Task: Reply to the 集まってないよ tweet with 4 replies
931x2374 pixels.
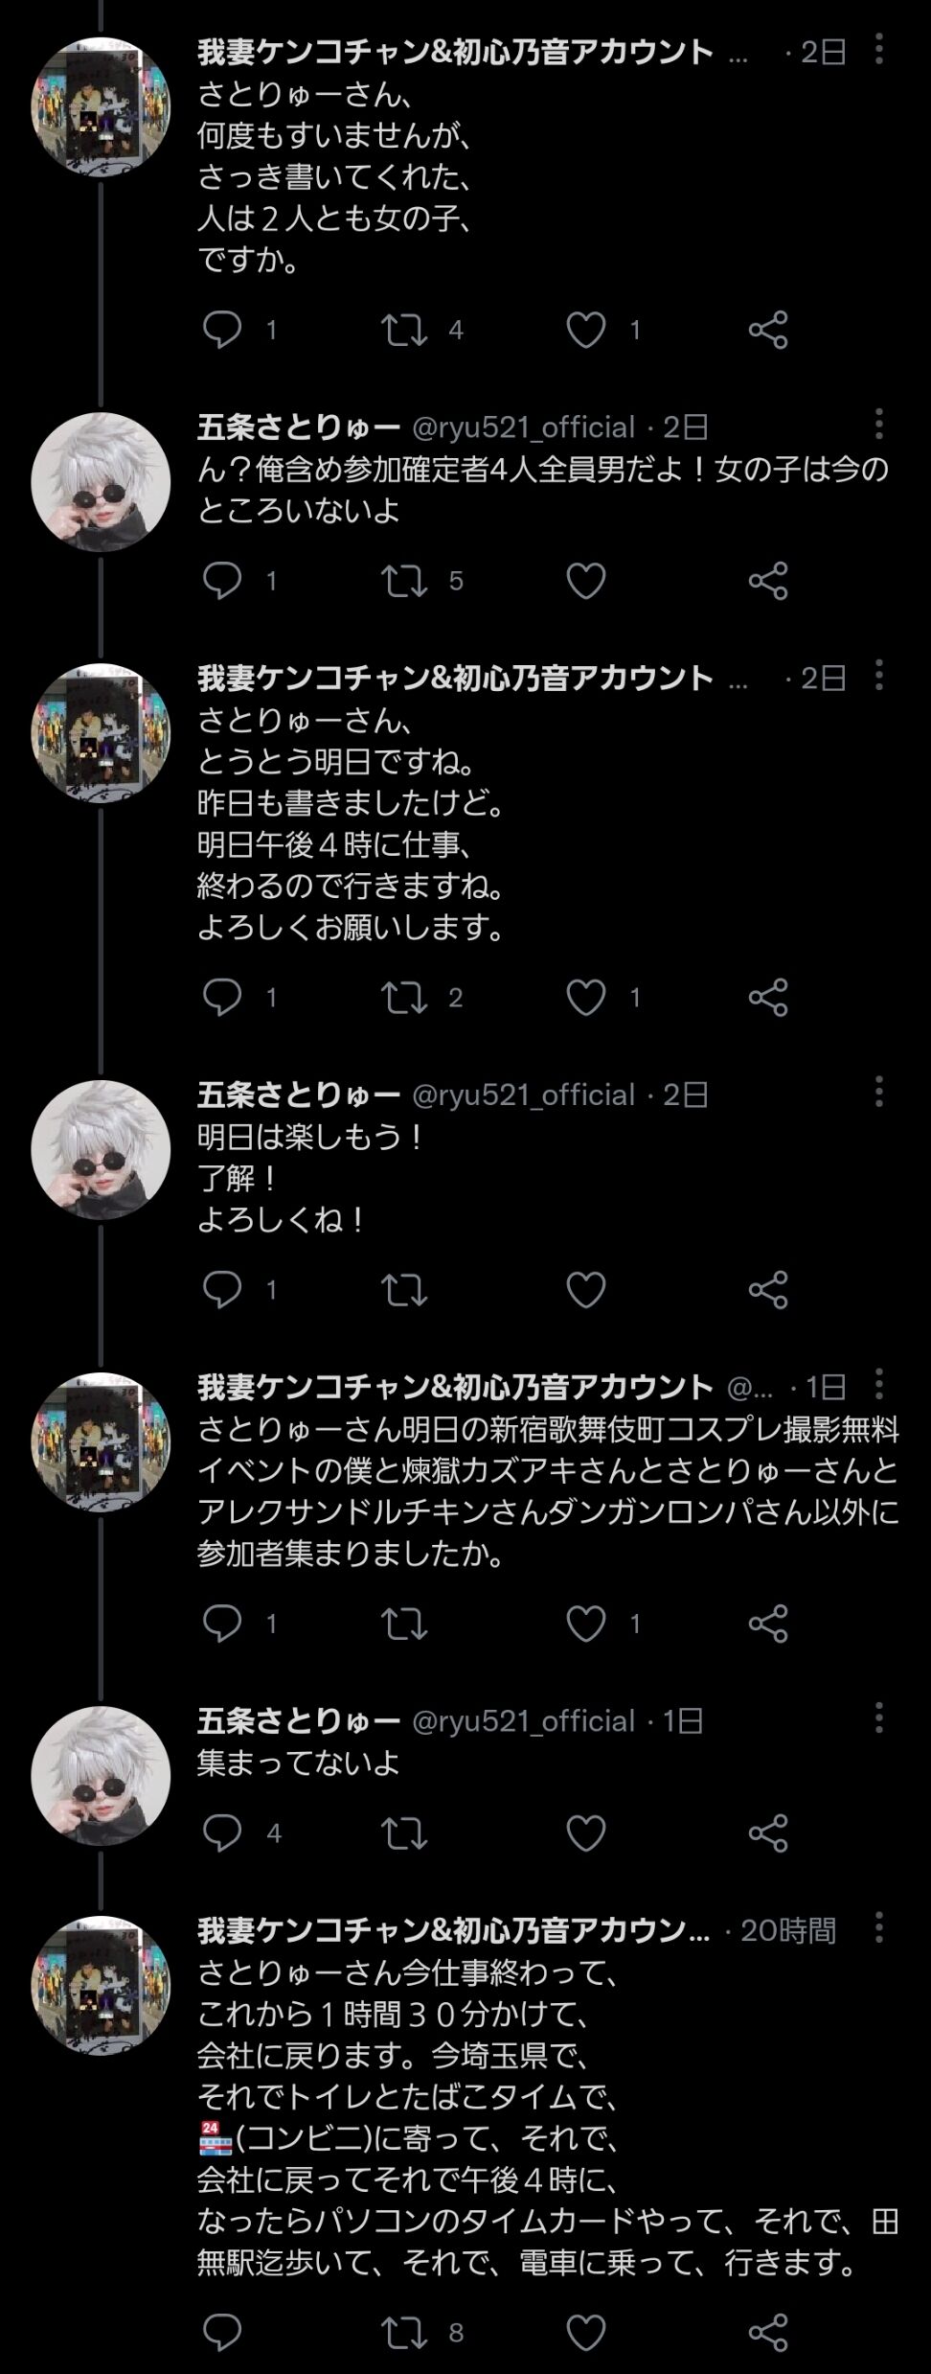Action: [222, 1833]
